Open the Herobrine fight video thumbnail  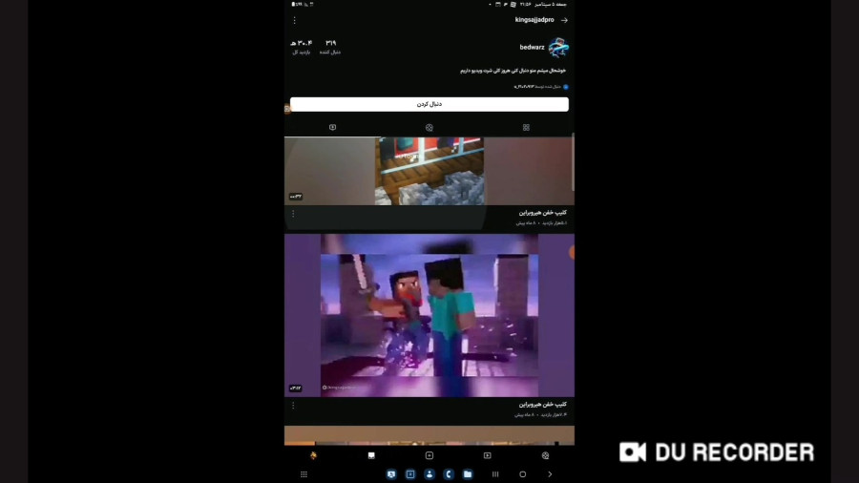pyautogui.click(x=429, y=315)
